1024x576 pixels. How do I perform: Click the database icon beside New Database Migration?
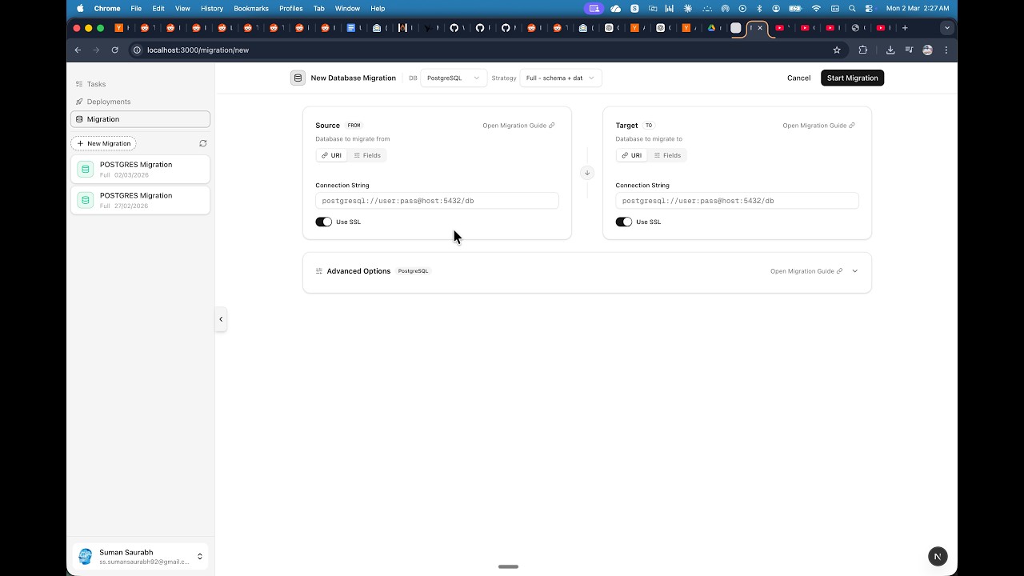click(x=298, y=78)
